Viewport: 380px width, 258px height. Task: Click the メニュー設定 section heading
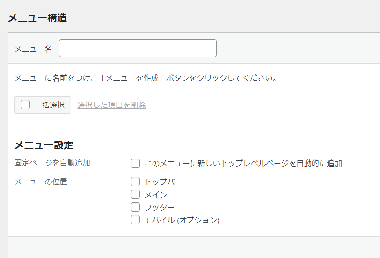[44, 145]
